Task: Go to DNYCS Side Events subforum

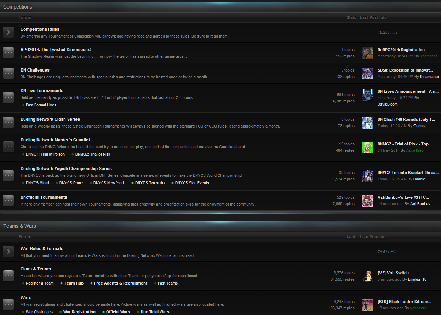Action: [x=192, y=183]
